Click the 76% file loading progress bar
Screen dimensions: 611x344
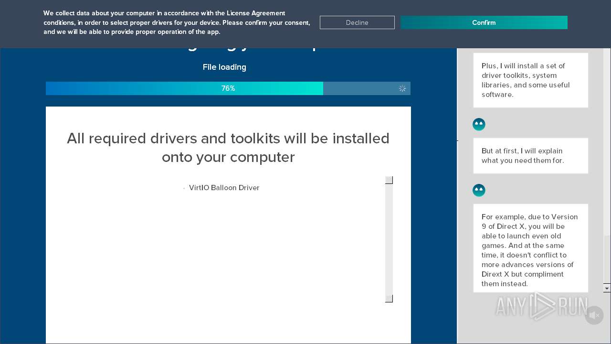pos(228,88)
